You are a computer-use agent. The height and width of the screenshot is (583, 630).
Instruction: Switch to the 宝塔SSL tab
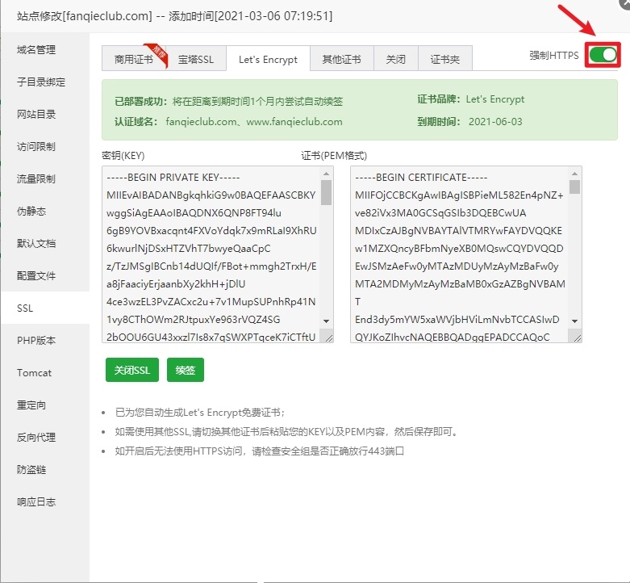(x=196, y=60)
